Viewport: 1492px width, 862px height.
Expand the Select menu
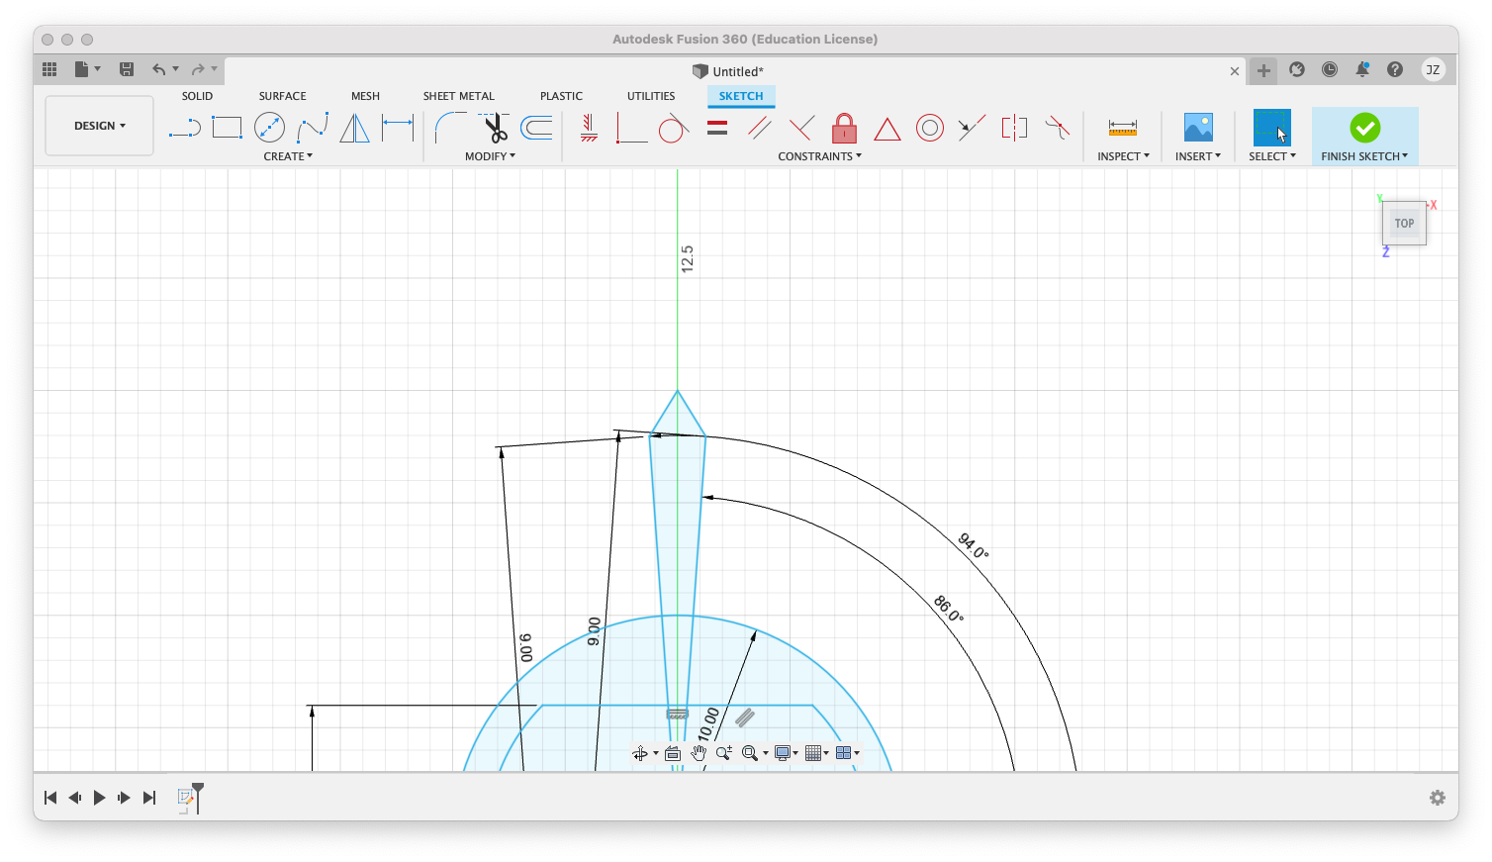[x=1272, y=156]
